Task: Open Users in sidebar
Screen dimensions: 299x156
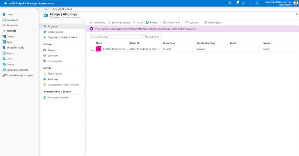Action: (7, 59)
